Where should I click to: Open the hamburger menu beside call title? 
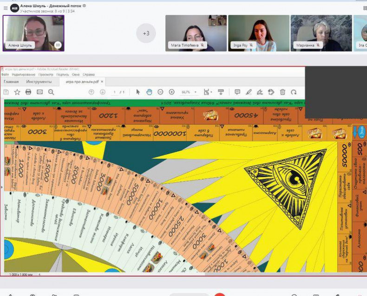[x=6, y=7]
